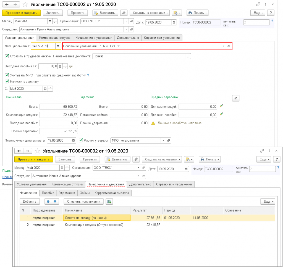Toggle the Отразить в трудовой книжке checkbox

(7, 56)
